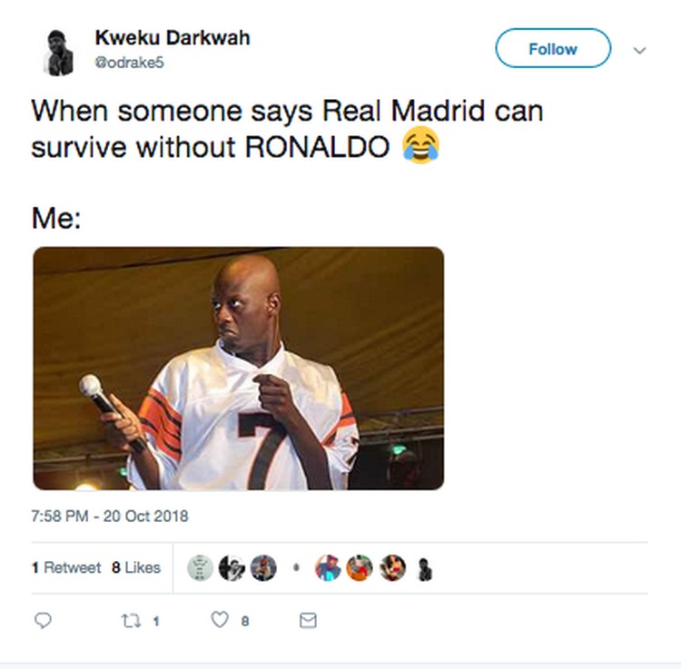
Task: Click the reply speech bubble icon
Action: click(x=43, y=620)
